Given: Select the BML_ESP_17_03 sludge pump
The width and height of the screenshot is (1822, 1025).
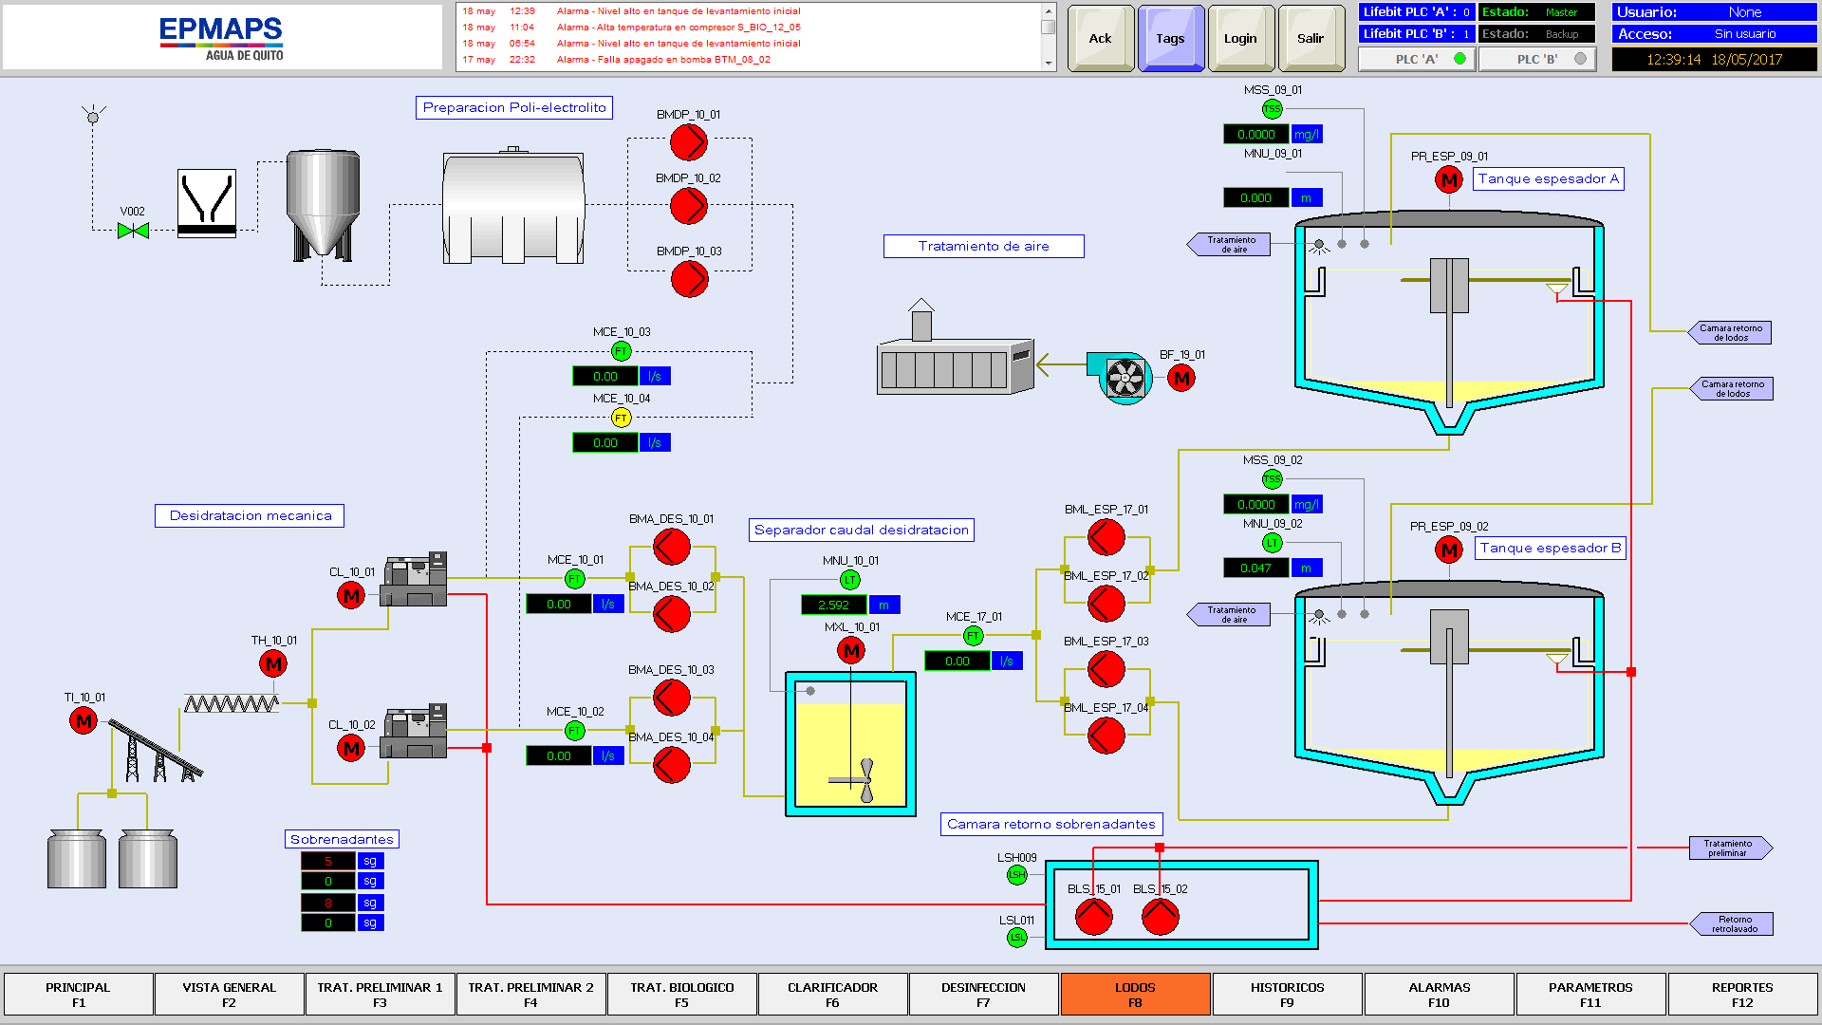Looking at the screenshot, I should pyautogui.click(x=1106, y=670).
